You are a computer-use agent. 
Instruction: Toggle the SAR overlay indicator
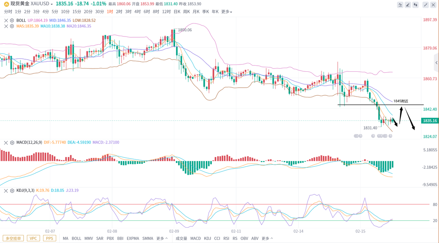(x=100, y=239)
